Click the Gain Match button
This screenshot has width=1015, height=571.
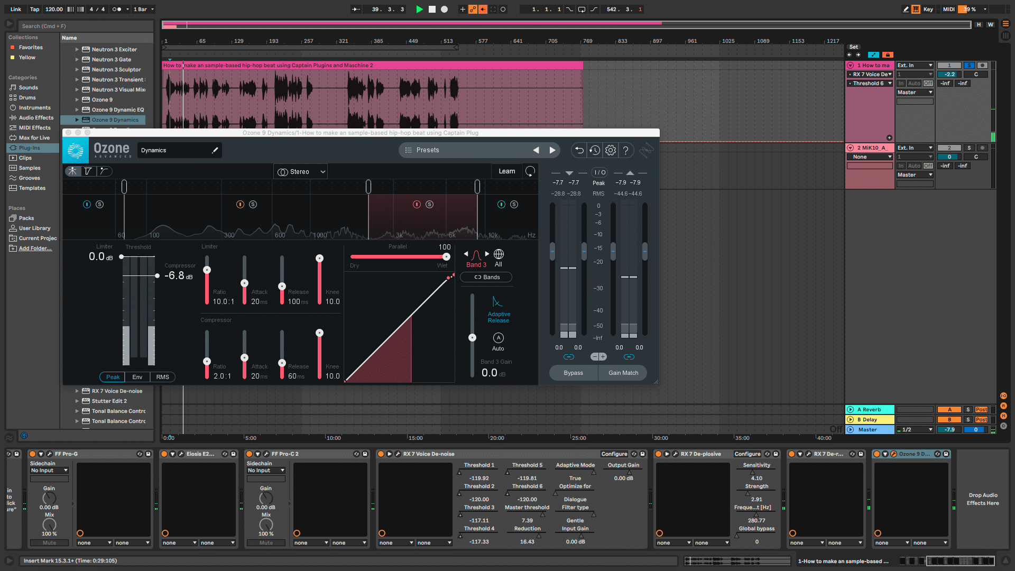coord(623,373)
